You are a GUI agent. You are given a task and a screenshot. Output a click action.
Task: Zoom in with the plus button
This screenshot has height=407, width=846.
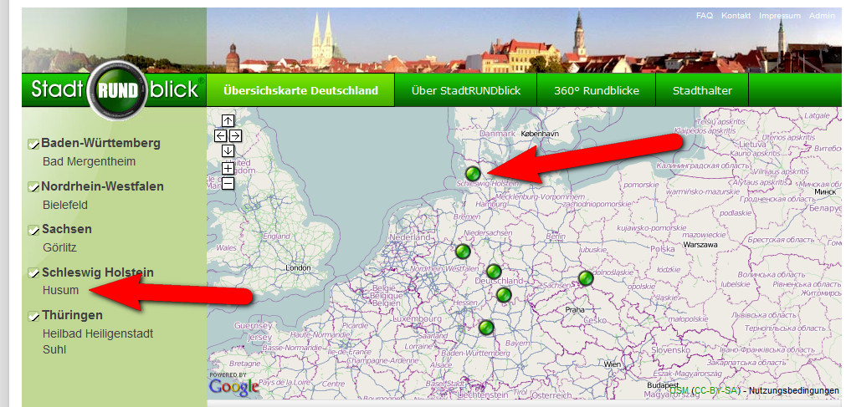228,168
